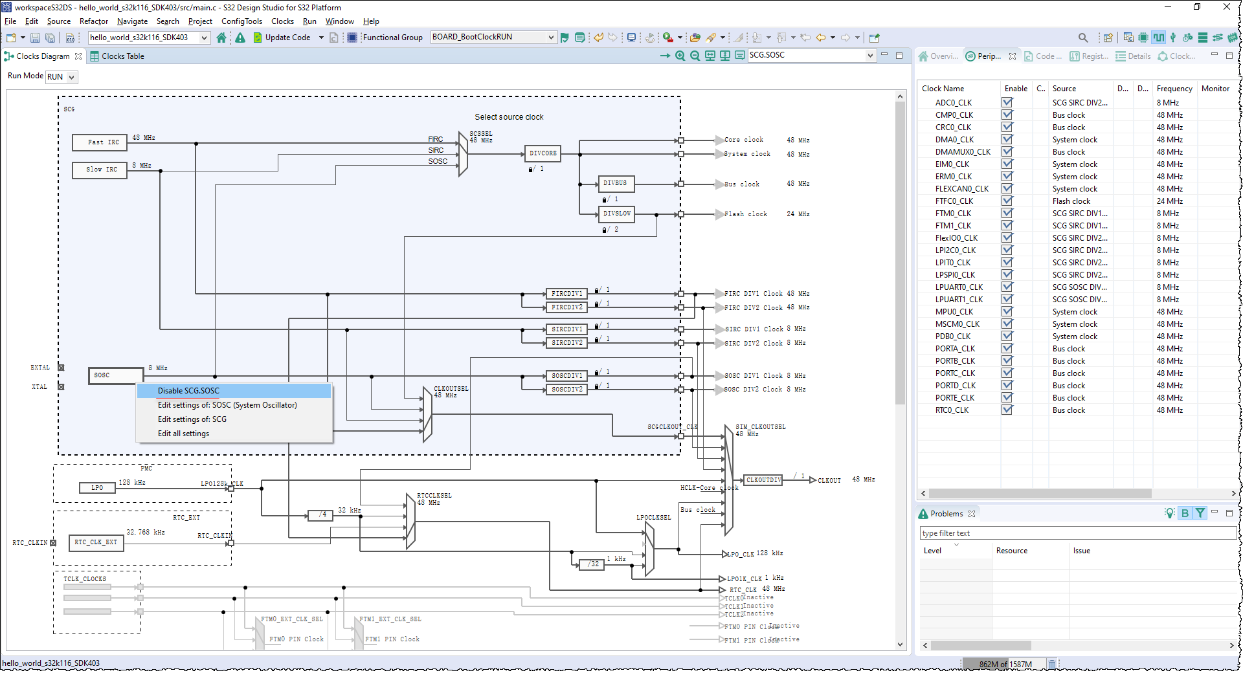Screen dimensions: 1243x673
Task: Zoom out of the clocks diagram
Action: pos(695,56)
